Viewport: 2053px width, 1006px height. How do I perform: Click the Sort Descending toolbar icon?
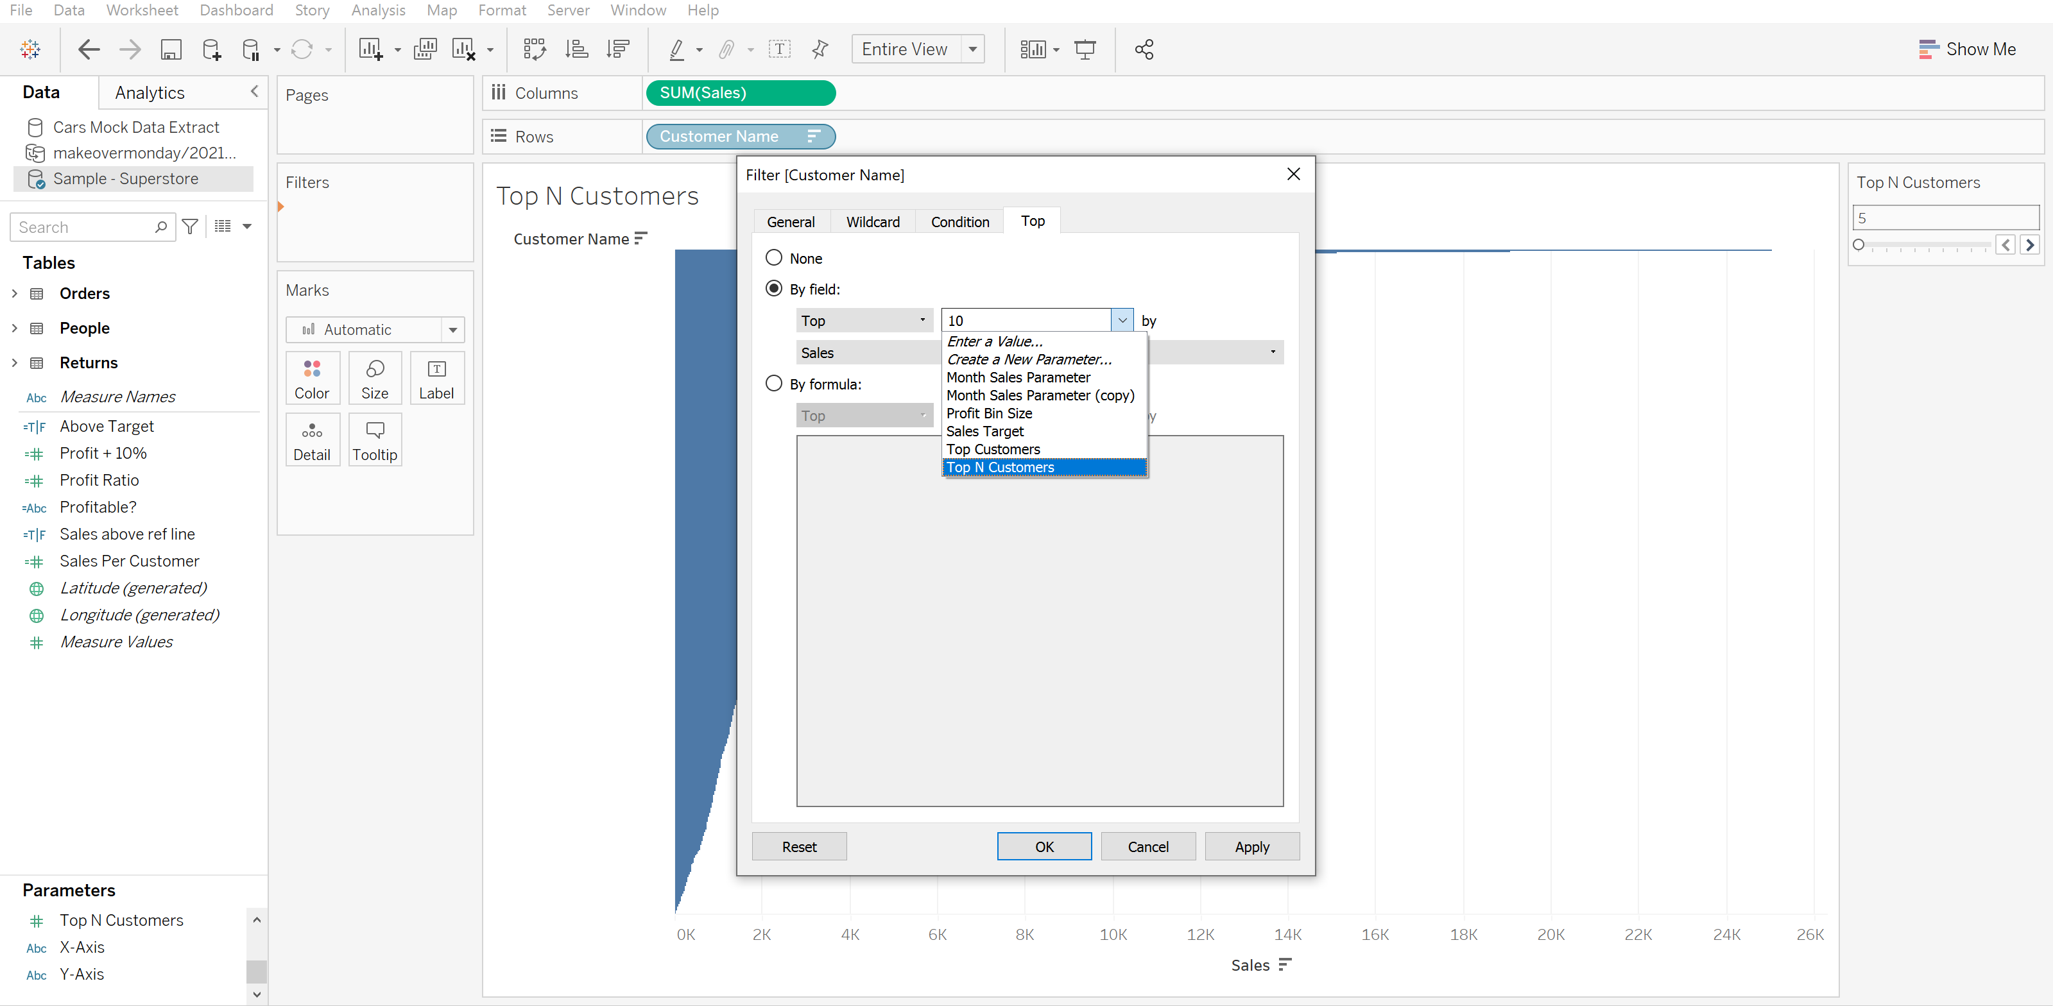click(617, 49)
